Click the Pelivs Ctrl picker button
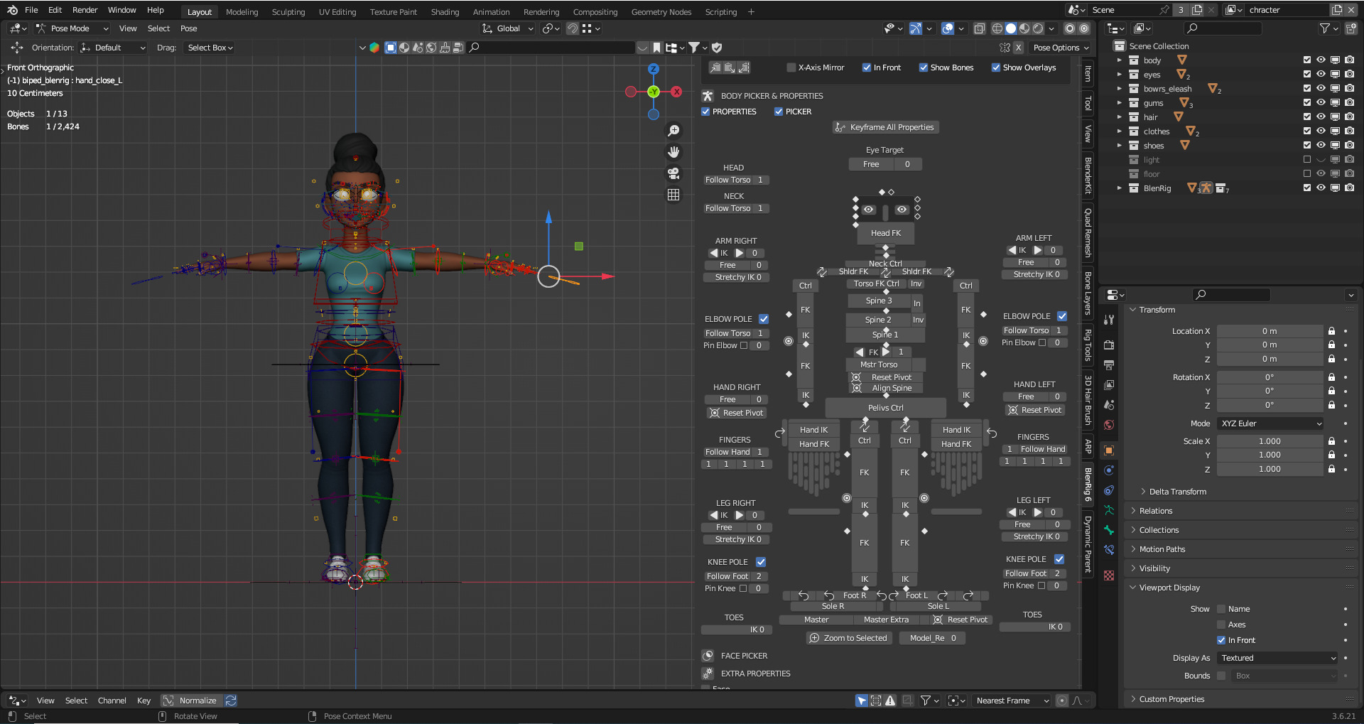 (885, 408)
